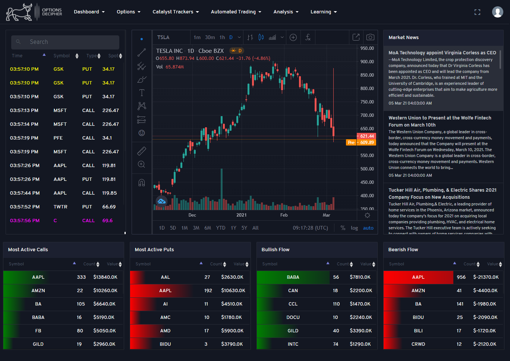Viewport: 510px width, 361px height.
Task: Sort options feed by Symbol
Action: tap(66, 55)
